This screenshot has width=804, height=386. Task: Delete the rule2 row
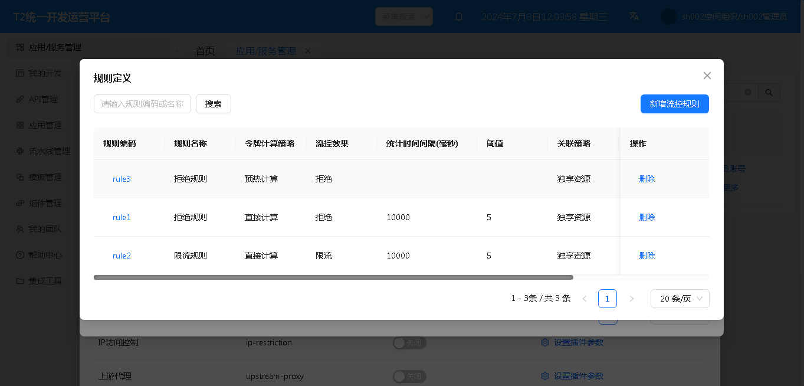tap(647, 256)
